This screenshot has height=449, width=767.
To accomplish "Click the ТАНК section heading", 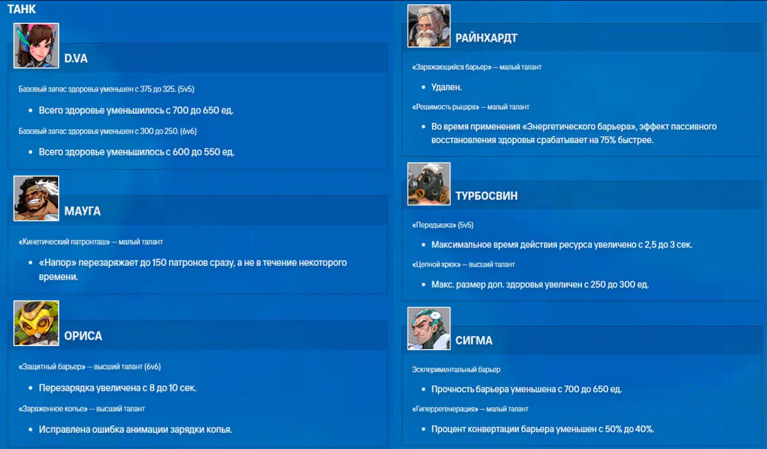I will 22,9.
